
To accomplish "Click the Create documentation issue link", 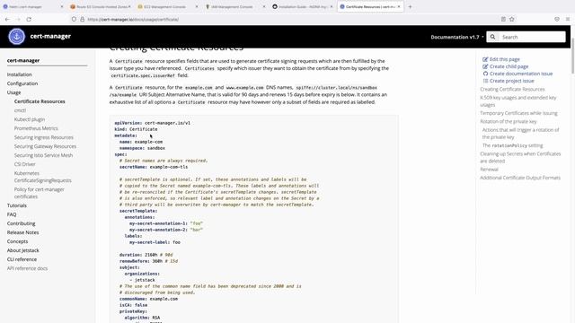I will [x=521, y=74].
